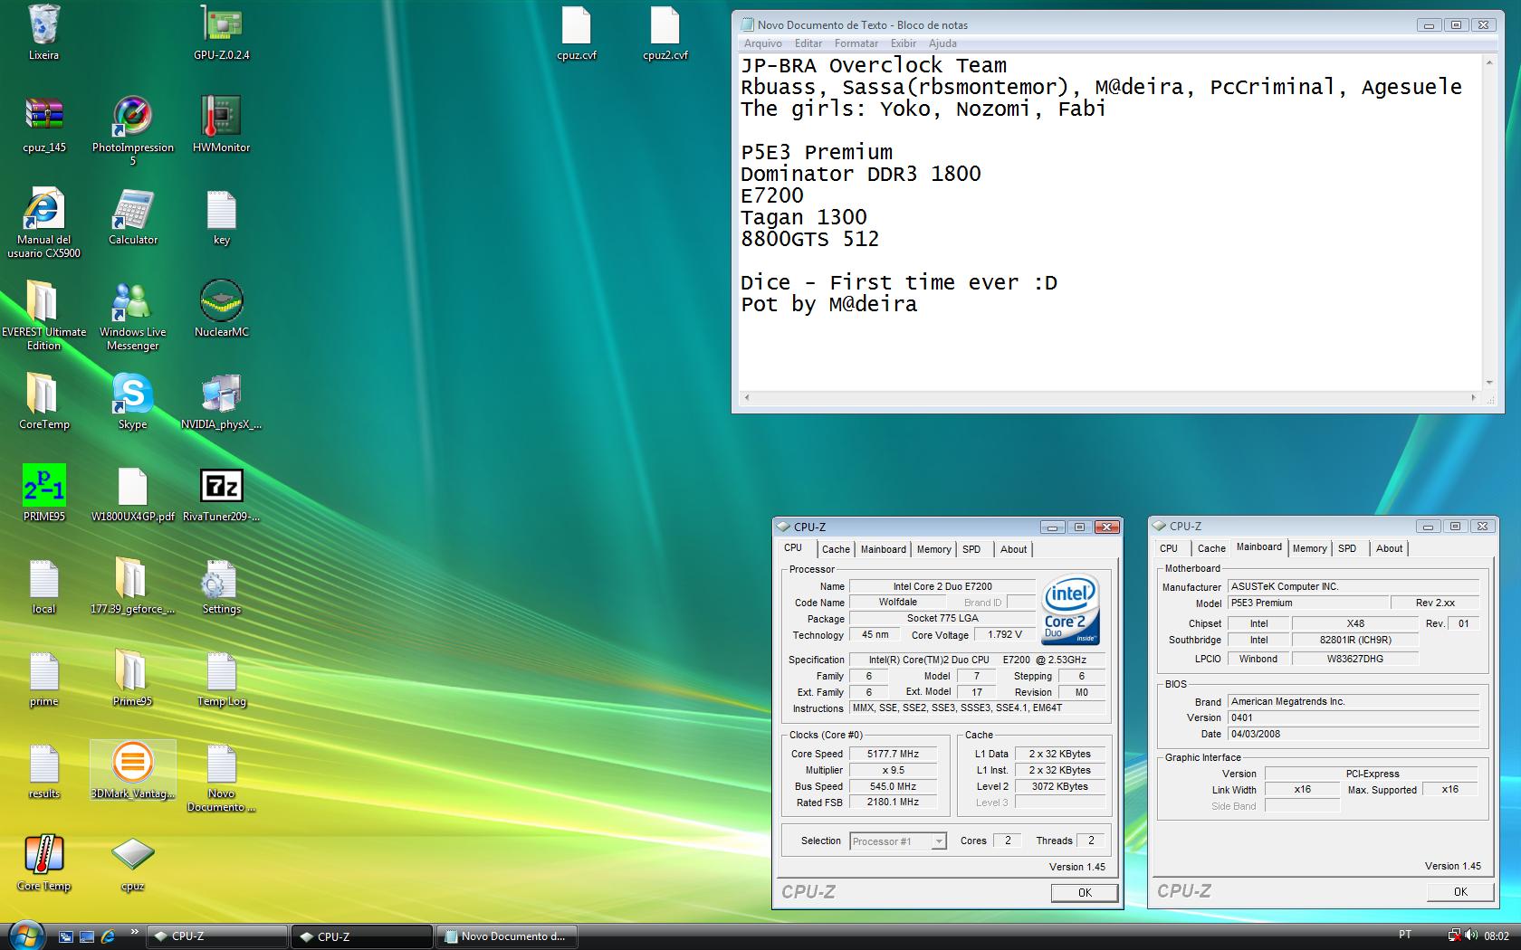Open Ajuda menu in Bloco de notas
The height and width of the screenshot is (950, 1521).
pos(942,43)
